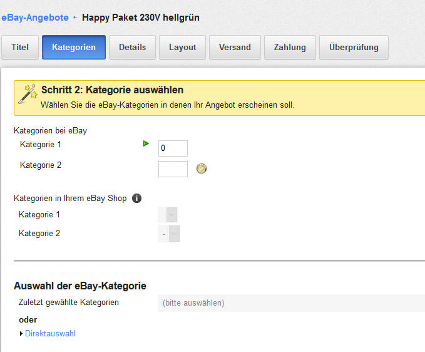Click the title Happy Paket 230V hellgrün
Screen dimensions: 425x352
[x=141, y=18]
